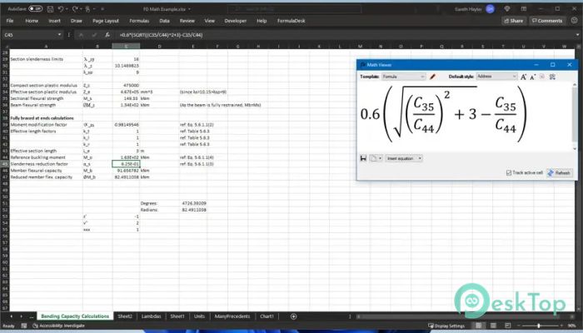This screenshot has width=583, height=333.
Task: Click the touch/mouse mode icon
Action: [87, 8]
